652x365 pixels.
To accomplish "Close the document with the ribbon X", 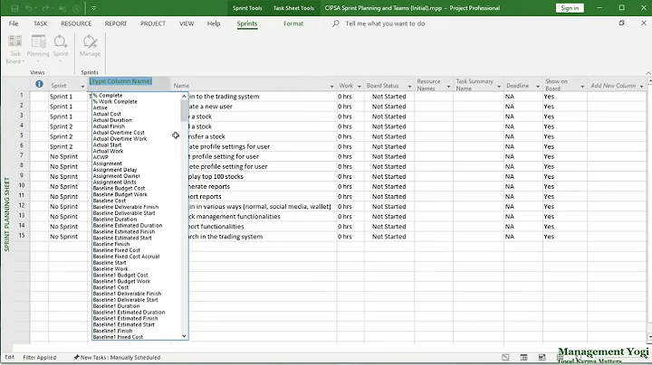I will pos(644,23).
